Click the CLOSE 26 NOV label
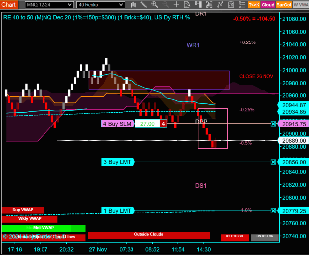Image resolution: width=309 pixels, height=255 pixels. click(256, 76)
